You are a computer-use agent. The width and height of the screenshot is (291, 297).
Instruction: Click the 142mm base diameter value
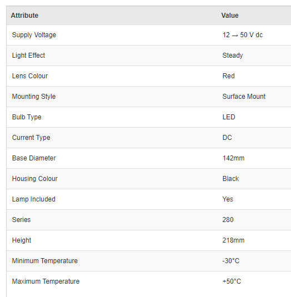click(233, 158)
